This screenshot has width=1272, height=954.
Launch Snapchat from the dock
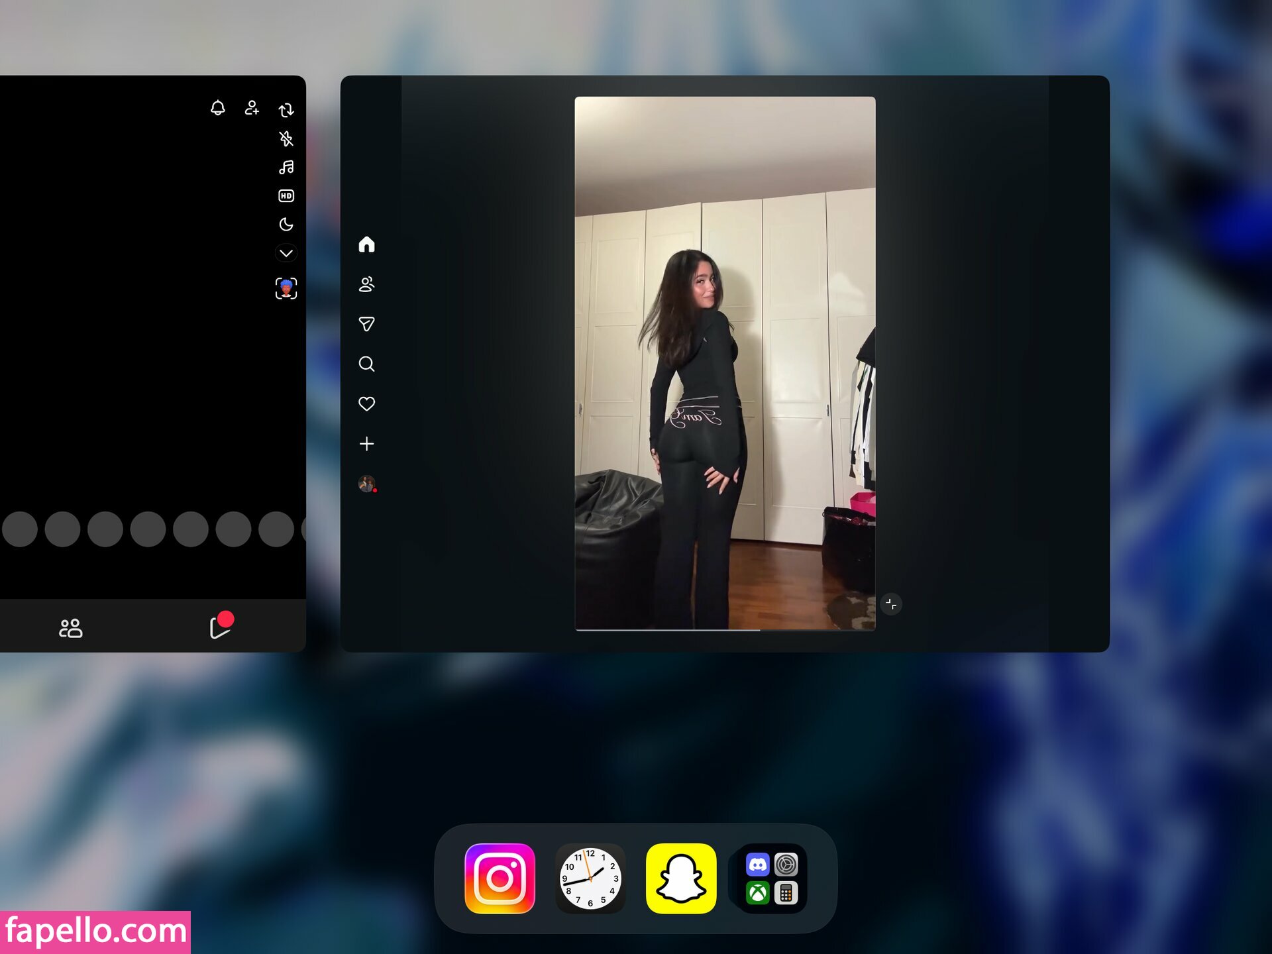pyautogui.click(x=681, y=878)
